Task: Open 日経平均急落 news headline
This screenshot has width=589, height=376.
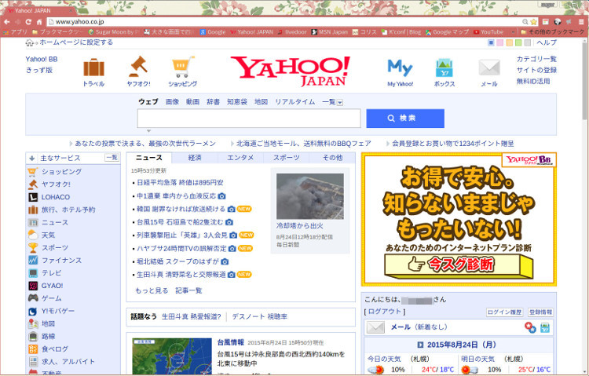Action: (x=180, y=183)
